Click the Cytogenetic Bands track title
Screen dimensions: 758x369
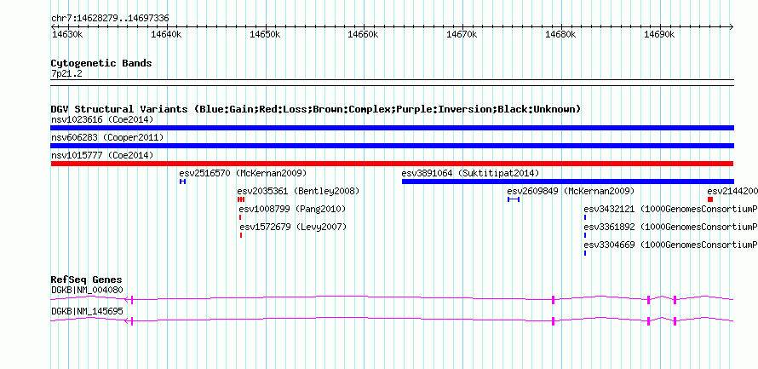pos(101,63)
